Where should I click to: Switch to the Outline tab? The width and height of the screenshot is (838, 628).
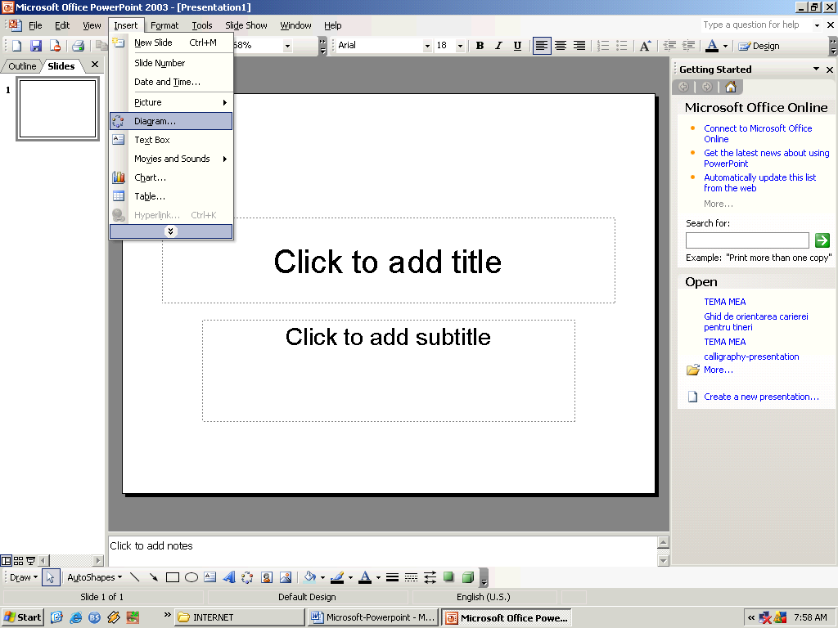[x=22, y=66]
